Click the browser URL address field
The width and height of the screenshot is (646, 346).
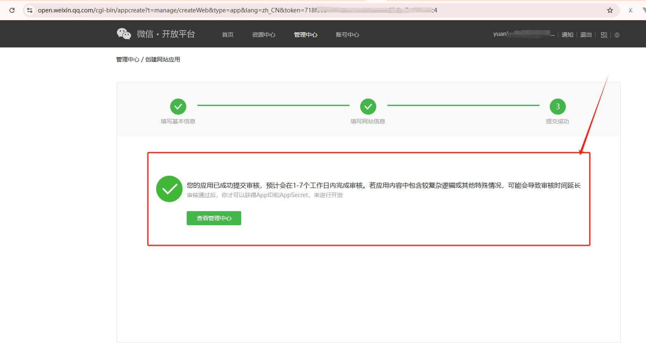pyautogui.click(x=248, y=10)
